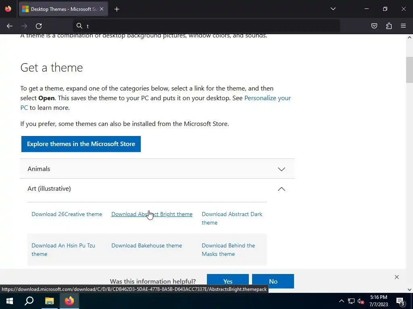Download the An Hsin Pu Tzu theme
Screen dimensions: 413x309
[x=63, y=249]
